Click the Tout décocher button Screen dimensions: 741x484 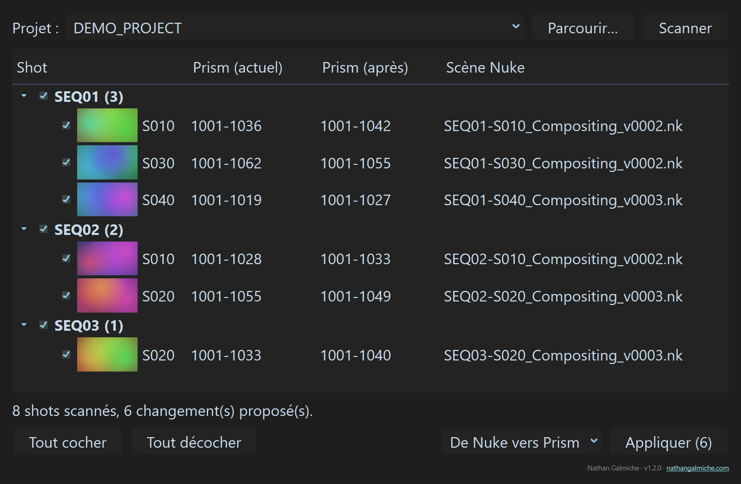[x=194, y=442]
